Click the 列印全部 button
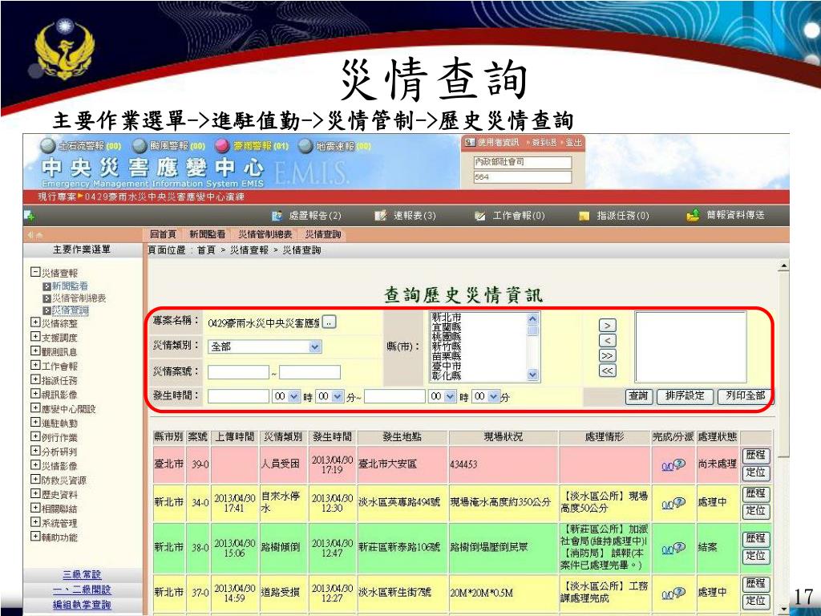 pyautogui.click(x=745, y=396)
